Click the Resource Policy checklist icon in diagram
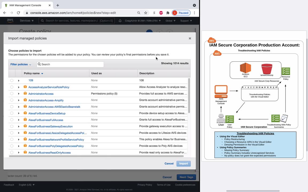 coord(286,71)
